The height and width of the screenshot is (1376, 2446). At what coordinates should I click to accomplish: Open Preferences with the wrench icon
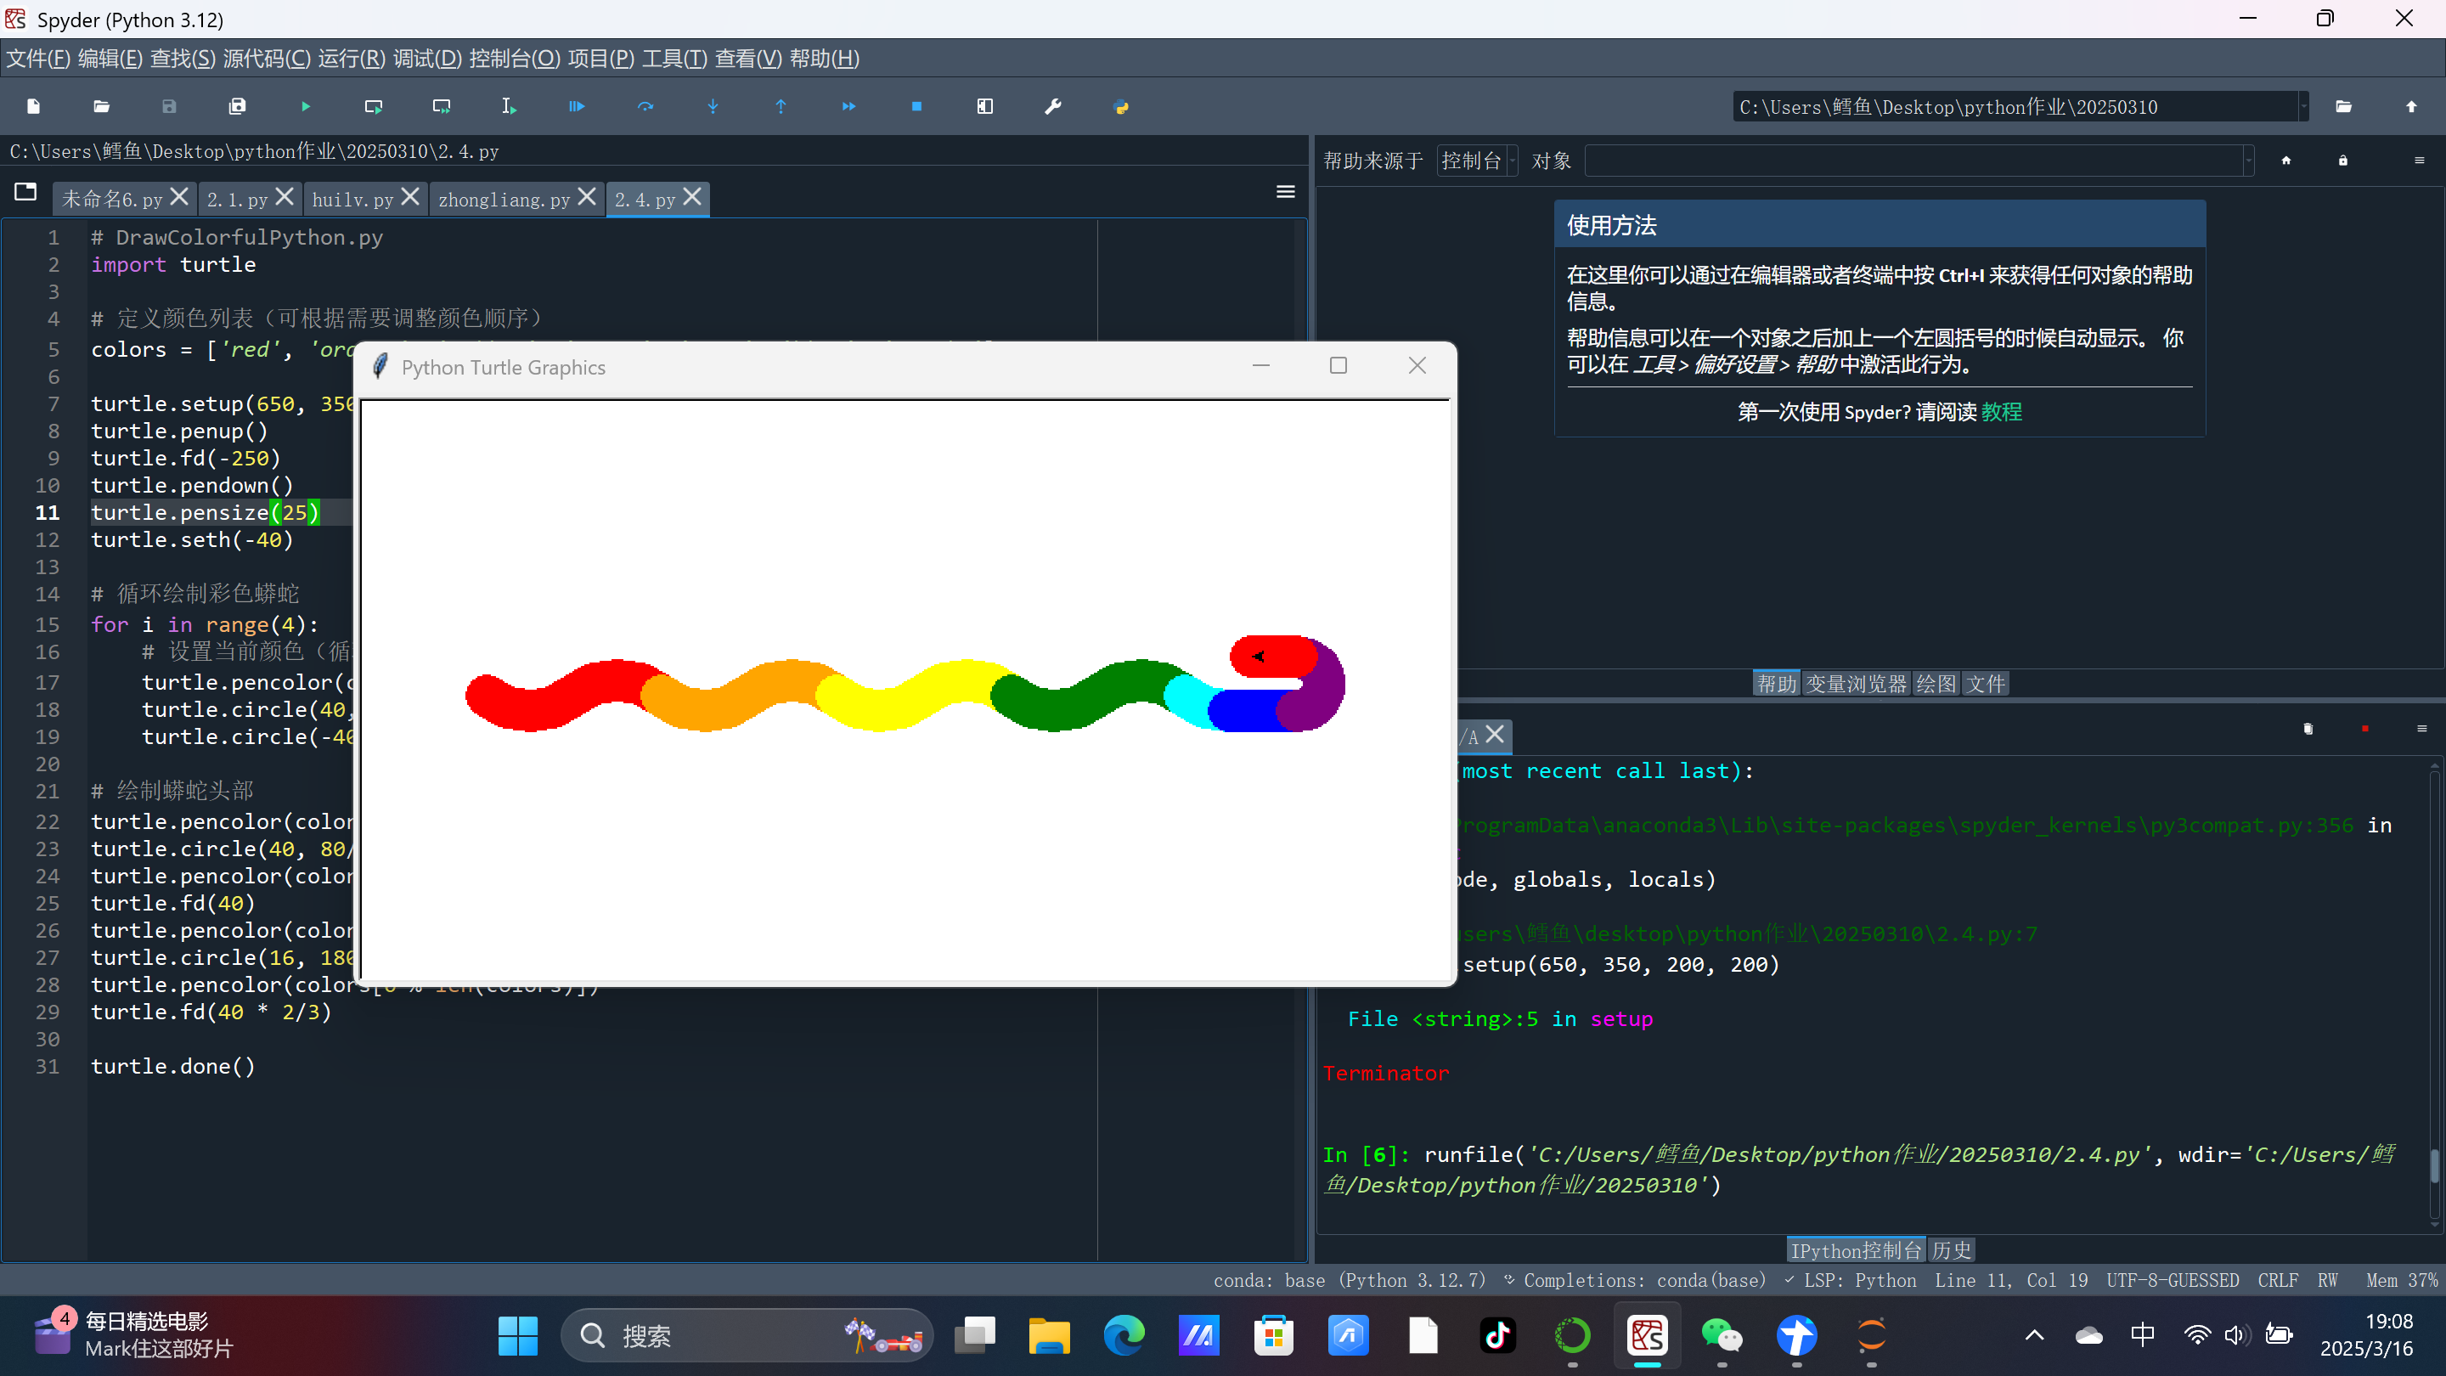tap(1053, 106)
